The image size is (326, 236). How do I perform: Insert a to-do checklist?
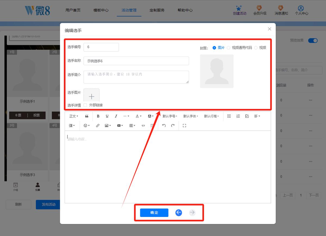(x=247, y=116)
